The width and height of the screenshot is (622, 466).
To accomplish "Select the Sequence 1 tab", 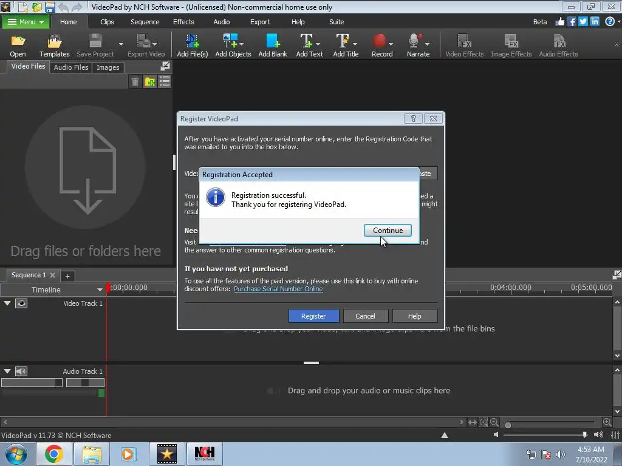I will coord(29,275).
